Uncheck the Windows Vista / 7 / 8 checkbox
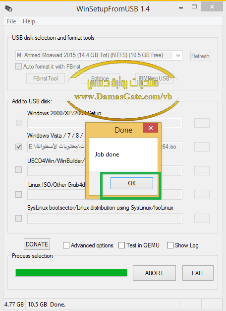 (x=19, y=147)
